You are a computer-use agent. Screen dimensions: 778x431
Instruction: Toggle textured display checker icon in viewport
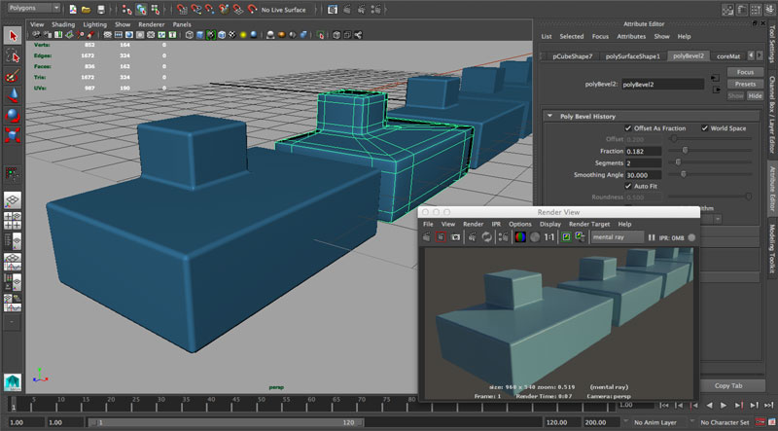pyautogui.click(x=232, y=35)
